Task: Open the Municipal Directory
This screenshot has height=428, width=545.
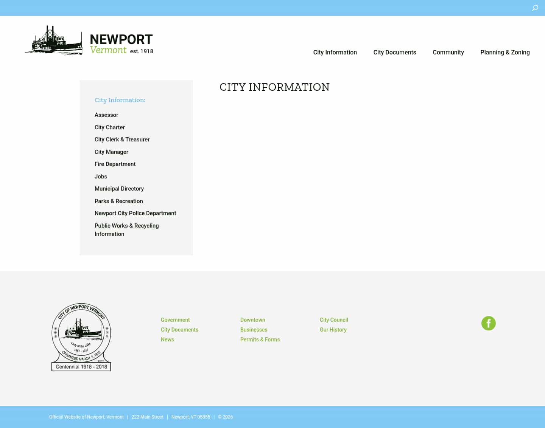Action: pyautogui.click(x=119, y=189)
